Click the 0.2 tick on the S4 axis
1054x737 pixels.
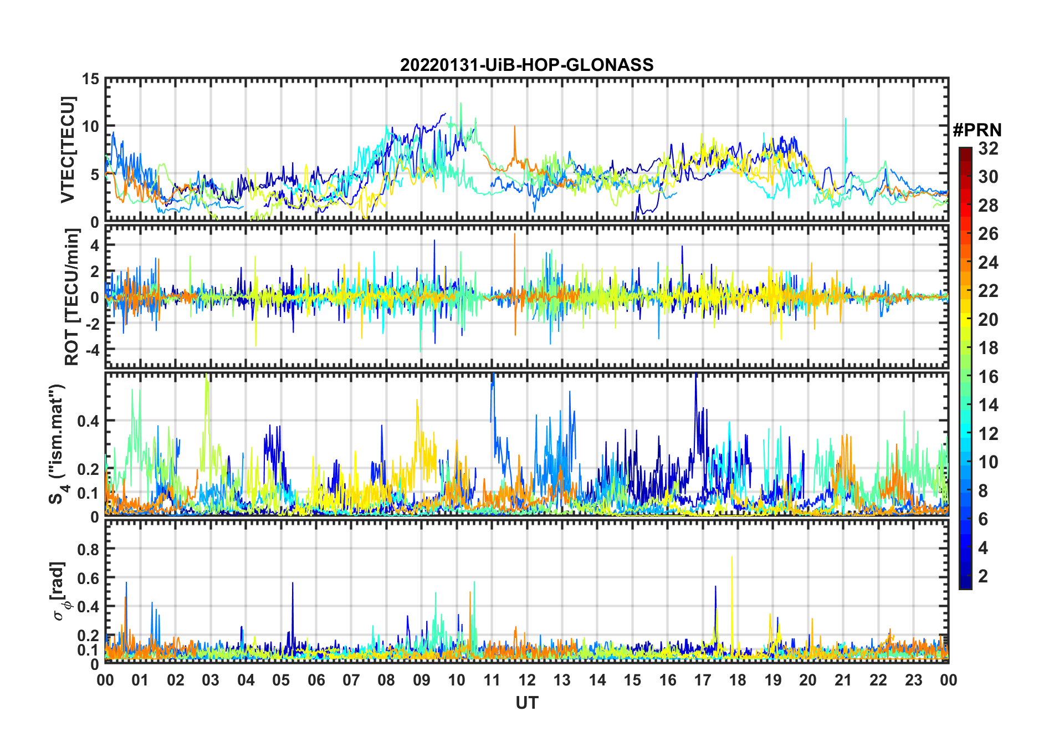tap(89, 469)
